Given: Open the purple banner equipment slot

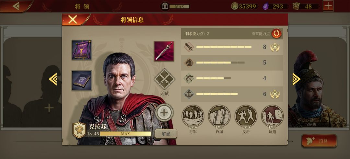Looking at the screenshot, I should pos(82,50).
